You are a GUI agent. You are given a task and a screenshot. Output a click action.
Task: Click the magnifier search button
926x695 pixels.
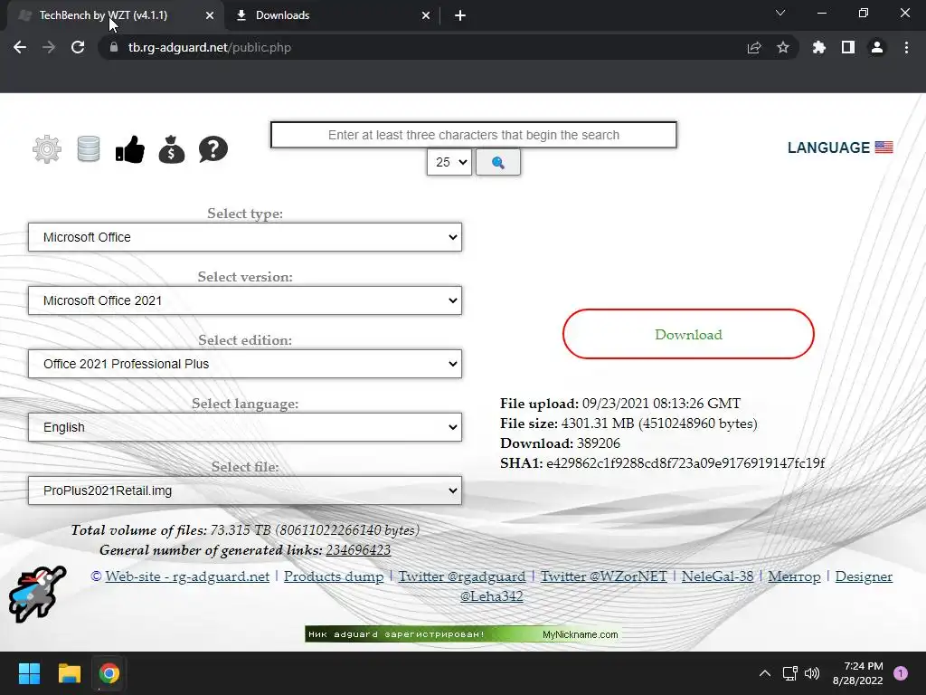[x=498, y=162]
